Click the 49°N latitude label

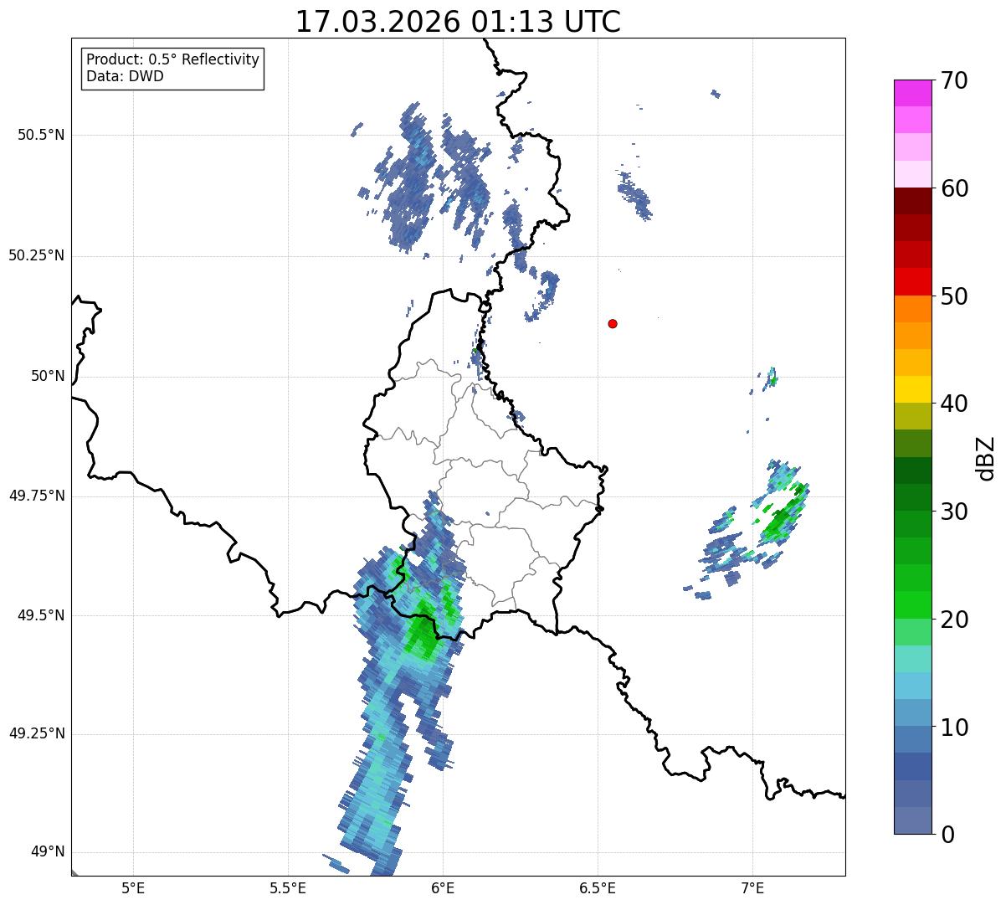(x=48, y=852)
